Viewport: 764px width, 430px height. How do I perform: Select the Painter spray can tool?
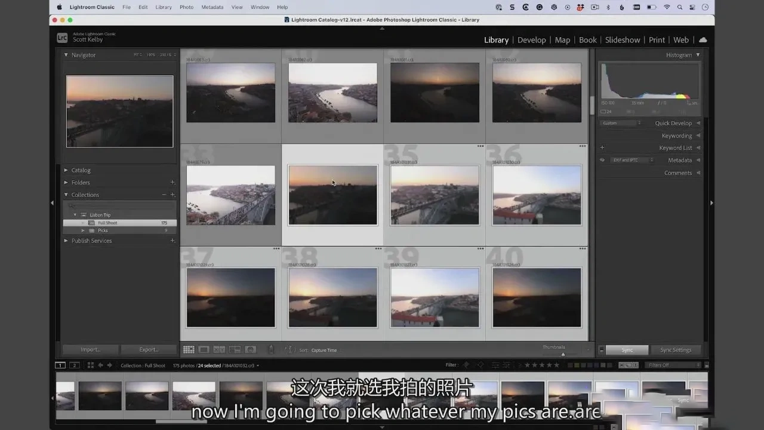pyautogui.click(x=271, y=350)
